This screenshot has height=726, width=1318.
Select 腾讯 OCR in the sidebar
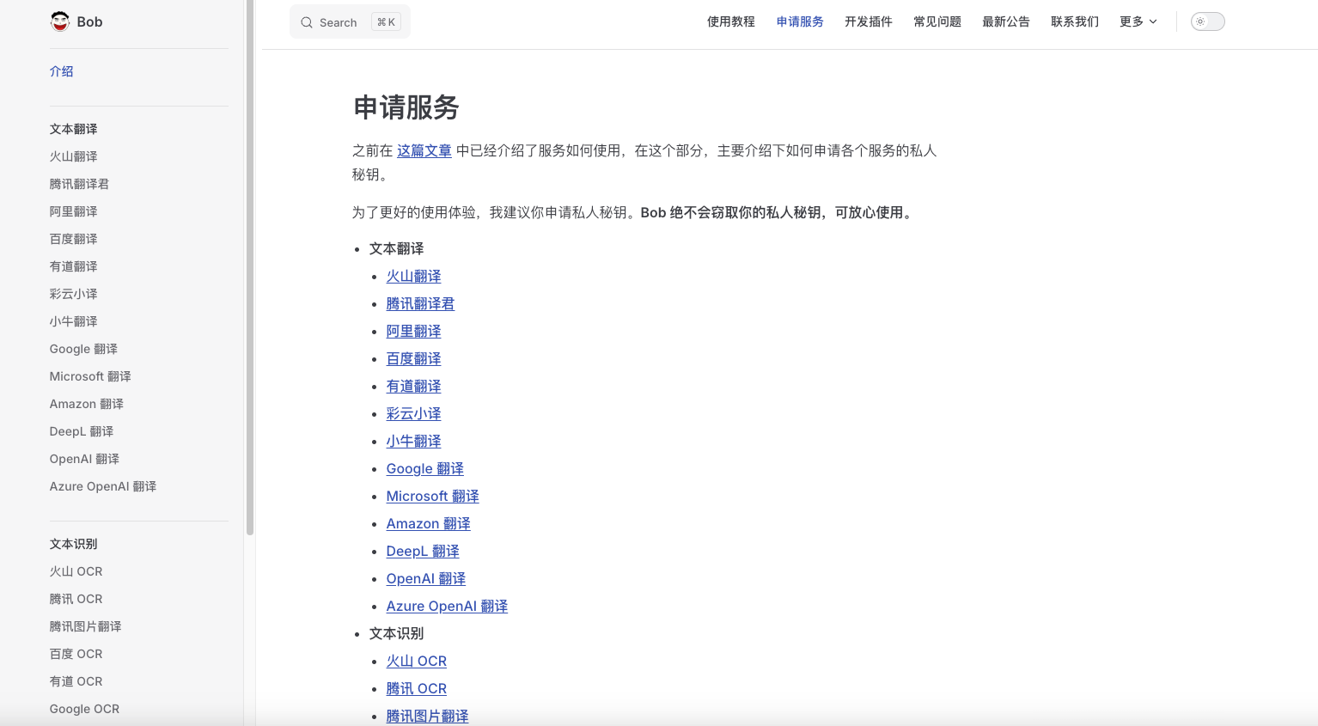pyautogui.click(x=76, y=599)
